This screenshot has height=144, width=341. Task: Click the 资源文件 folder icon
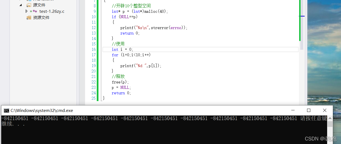29,18
